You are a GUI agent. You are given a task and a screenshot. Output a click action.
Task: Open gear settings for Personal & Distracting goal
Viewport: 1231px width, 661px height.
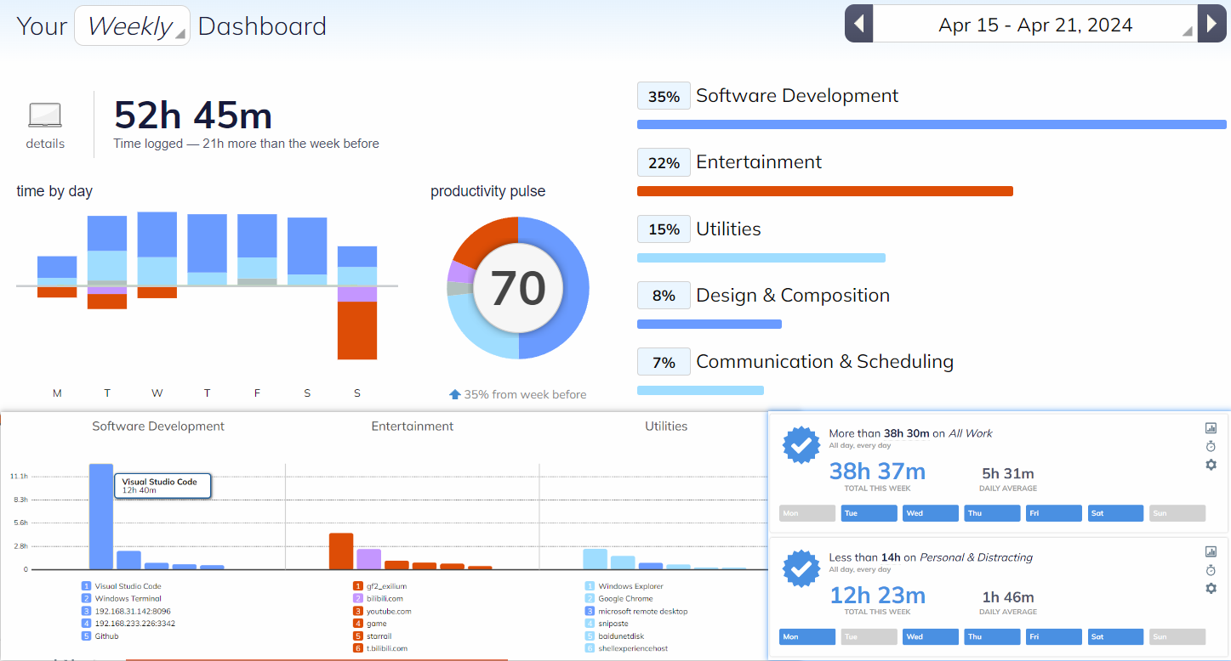pyautogui.click(x=1211, y=588)
